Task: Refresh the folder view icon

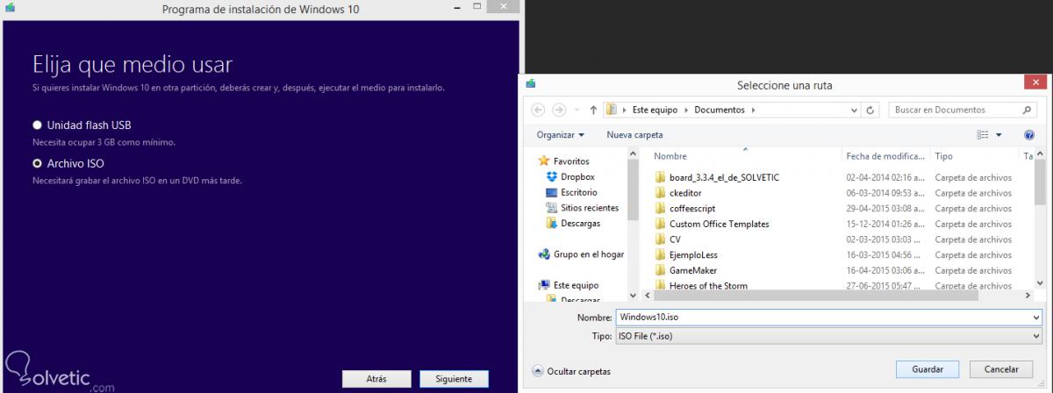Action: [872, 111]
